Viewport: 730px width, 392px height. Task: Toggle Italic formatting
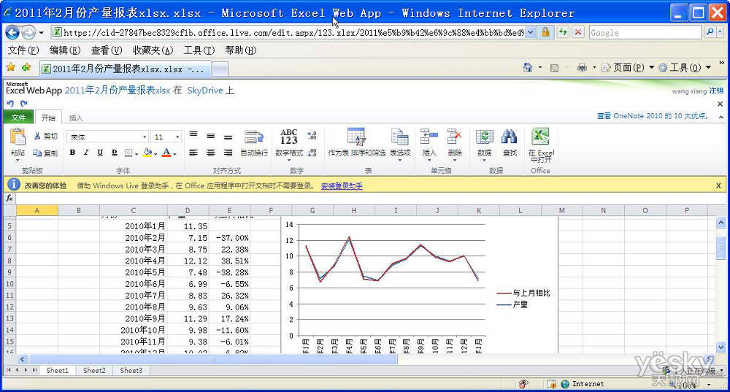[x=86, y=153]
